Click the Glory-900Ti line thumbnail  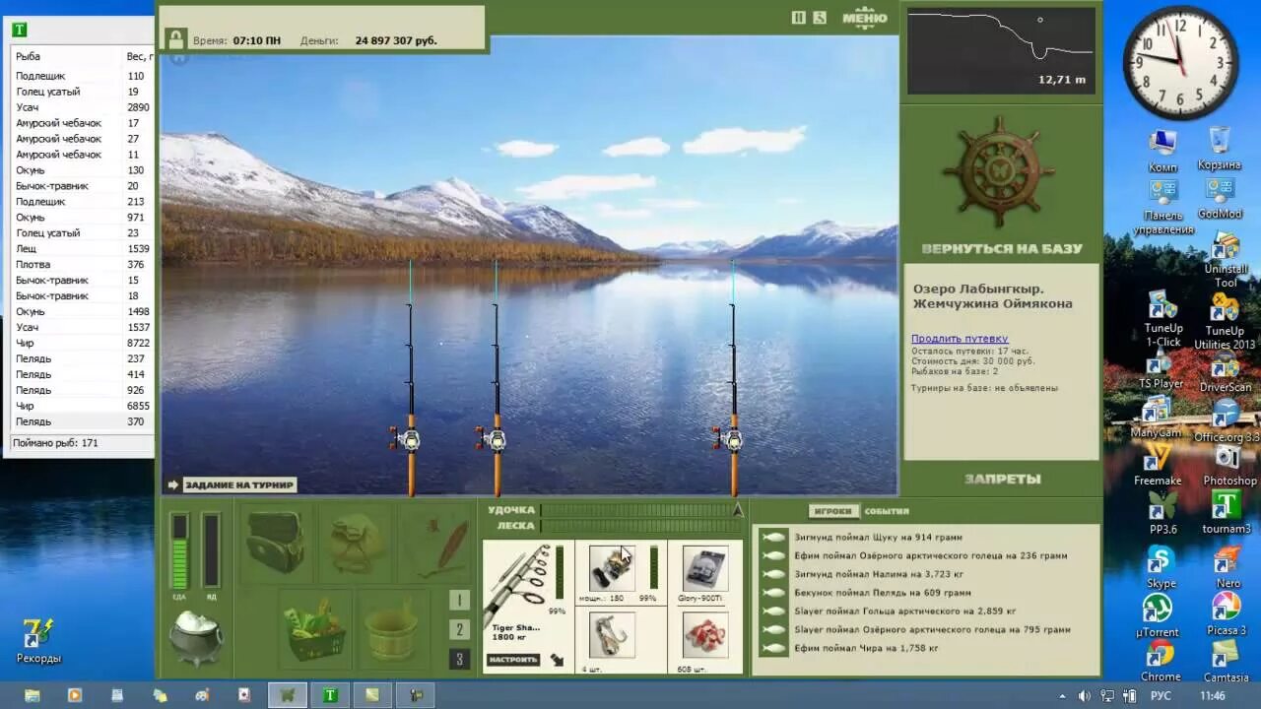[x=704, y=568]
